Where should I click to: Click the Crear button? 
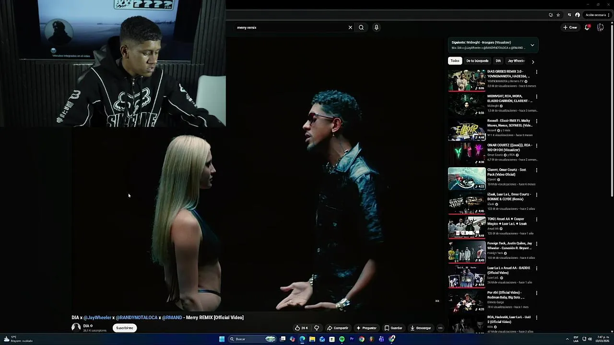[x=570, y=27]
